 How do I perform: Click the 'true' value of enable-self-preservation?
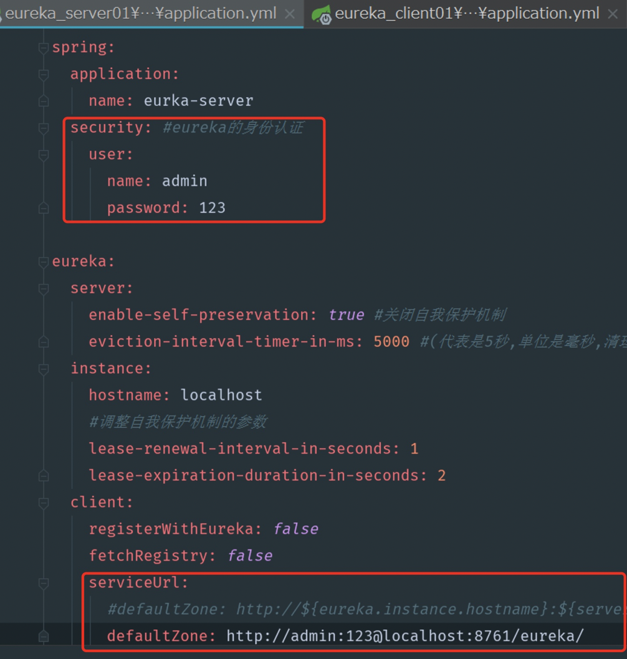click(346, 315)
